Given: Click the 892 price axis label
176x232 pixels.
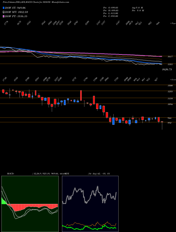Looking at the screenshot, I should pyautogui.click(x=169, y=123).
